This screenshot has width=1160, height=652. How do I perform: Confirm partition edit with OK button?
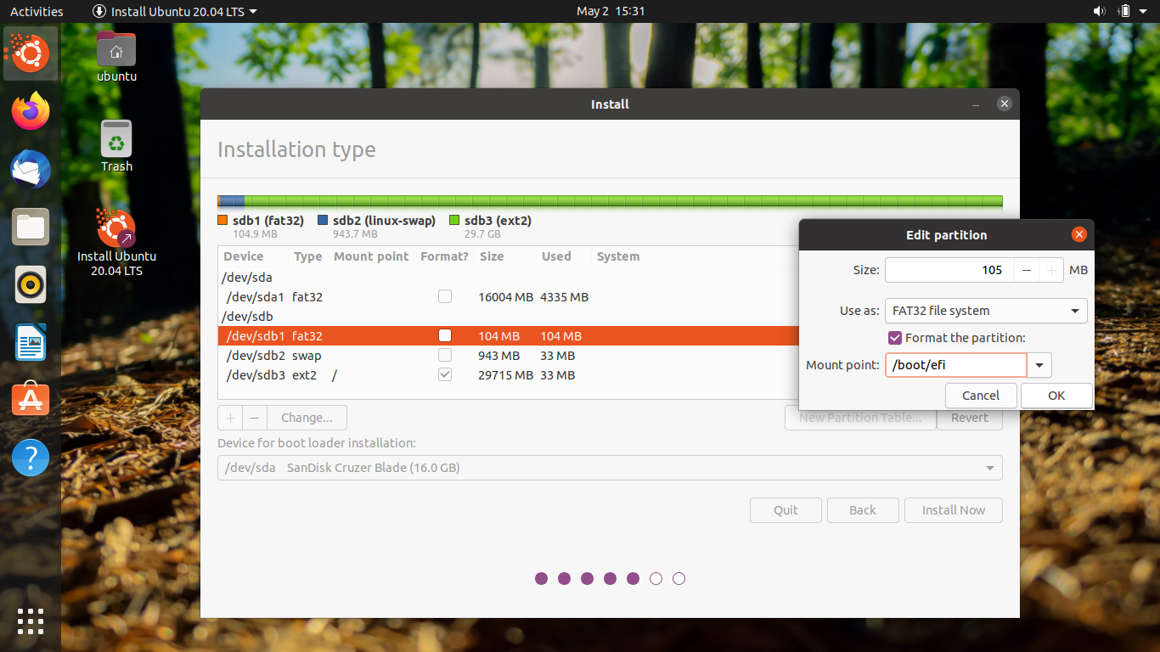[x=1056, y=395]
